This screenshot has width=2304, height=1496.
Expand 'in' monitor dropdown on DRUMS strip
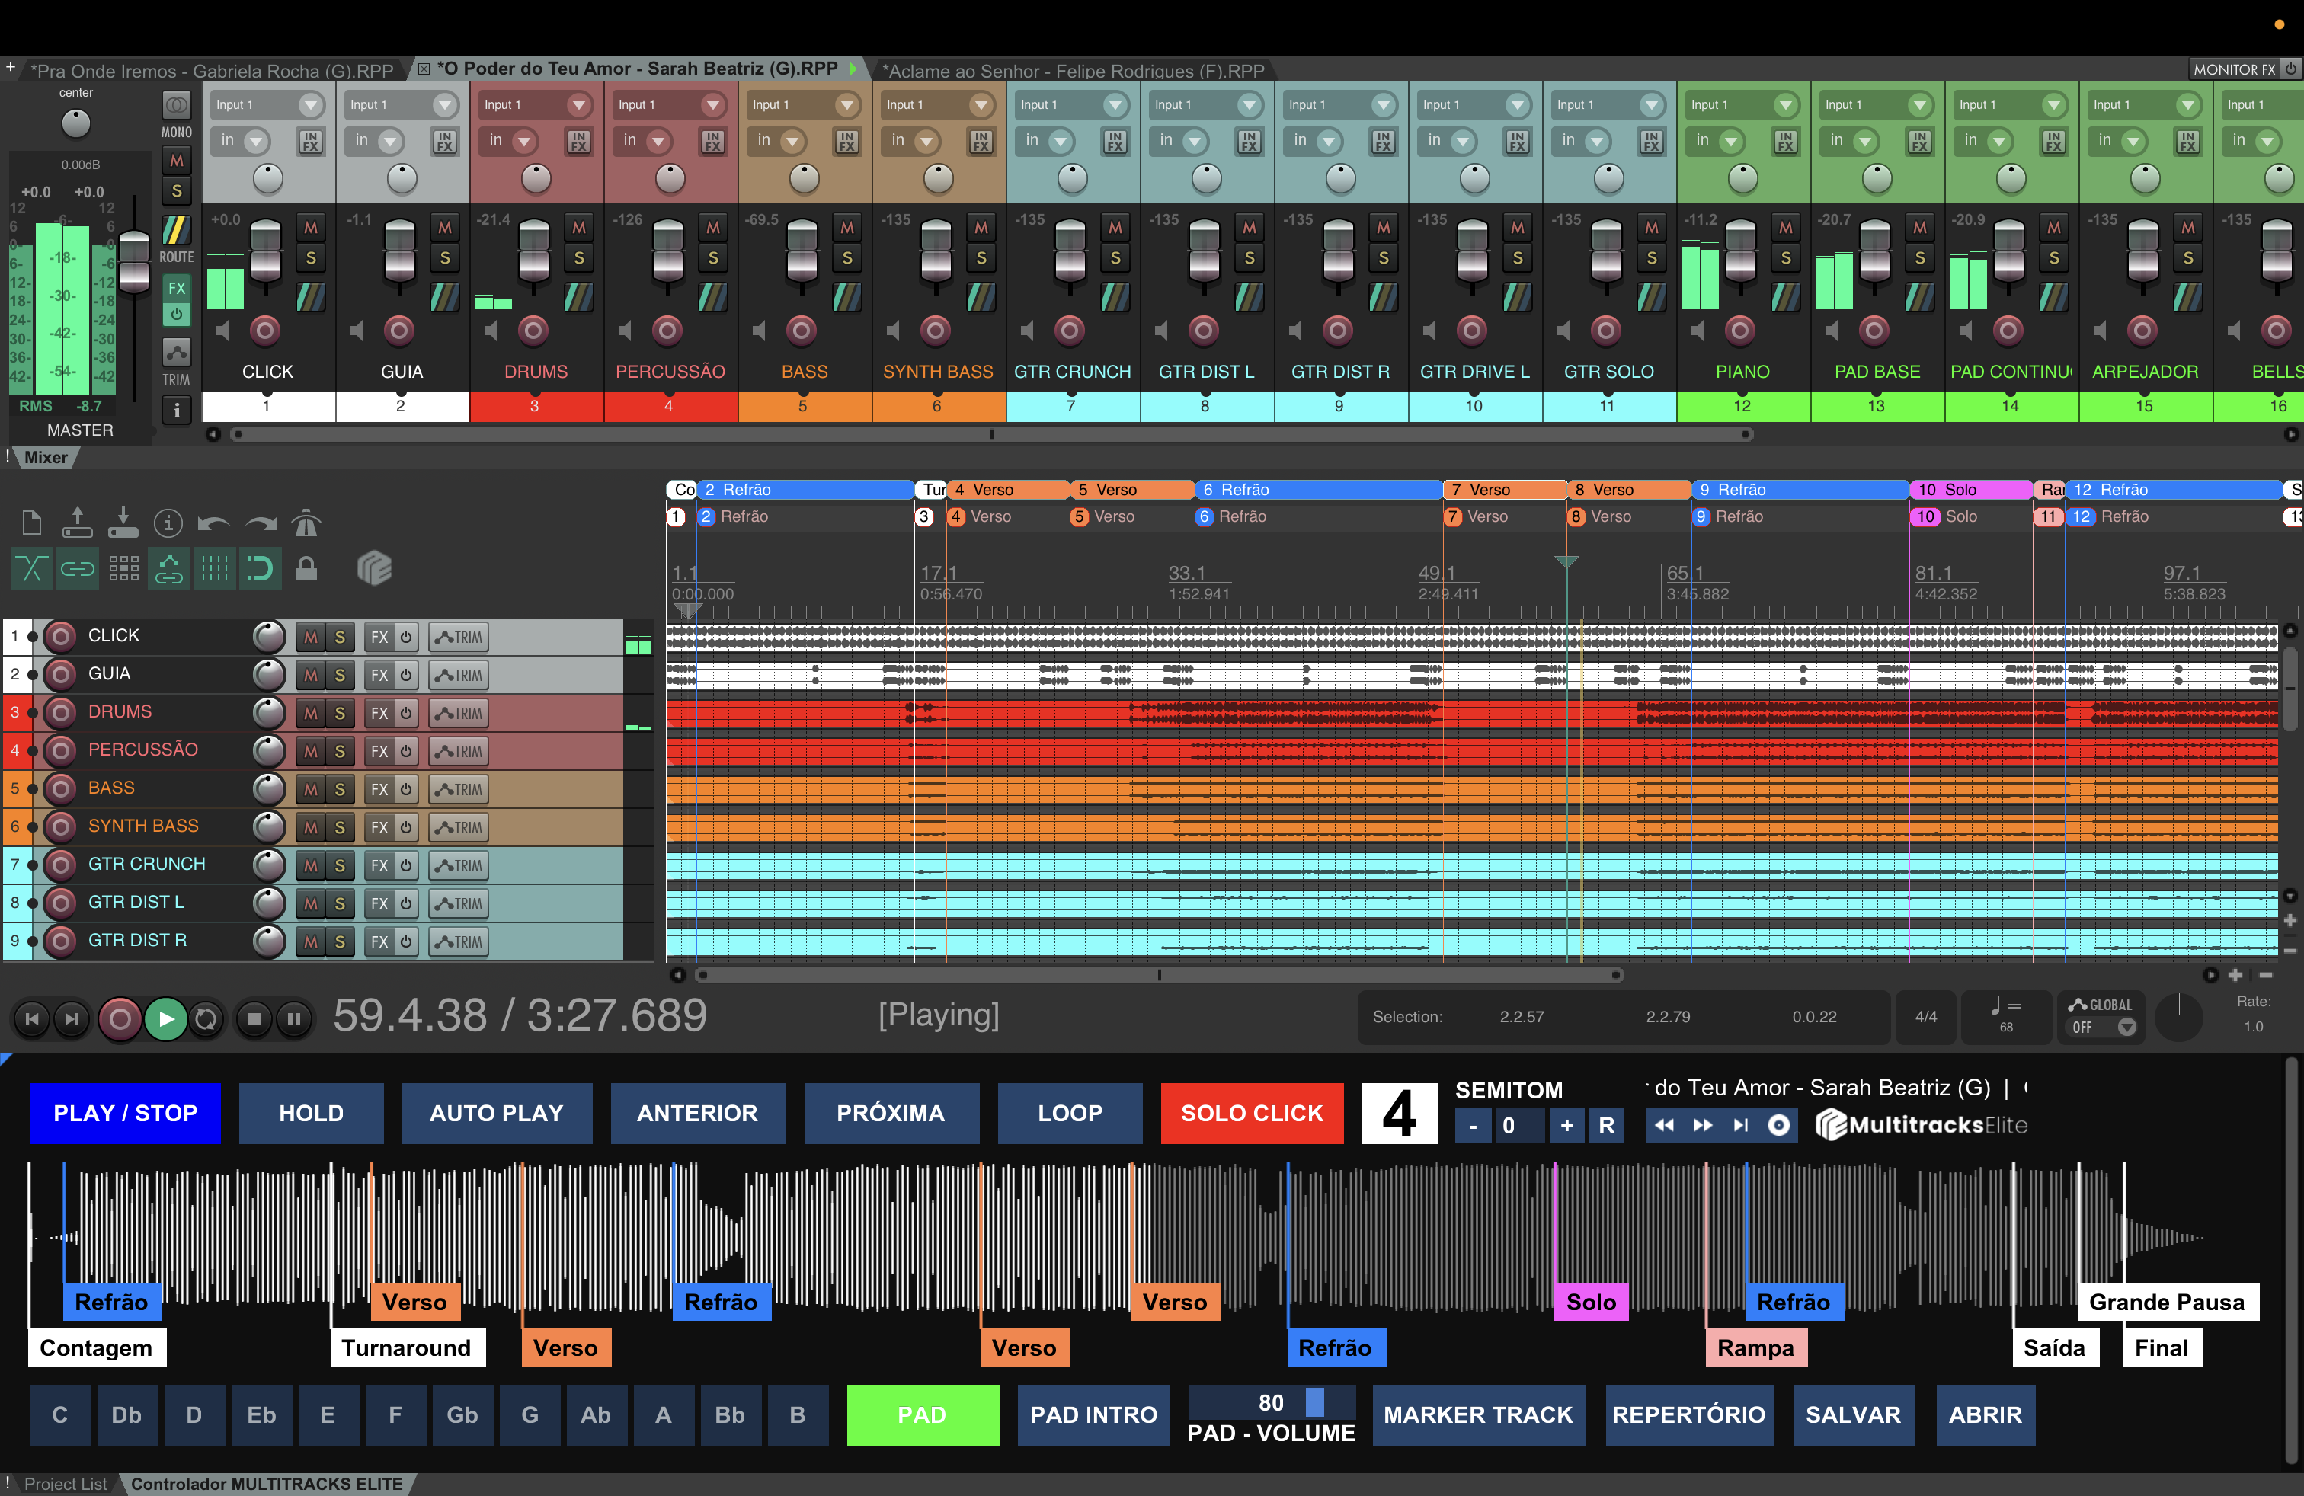click(x=523, y=142)
